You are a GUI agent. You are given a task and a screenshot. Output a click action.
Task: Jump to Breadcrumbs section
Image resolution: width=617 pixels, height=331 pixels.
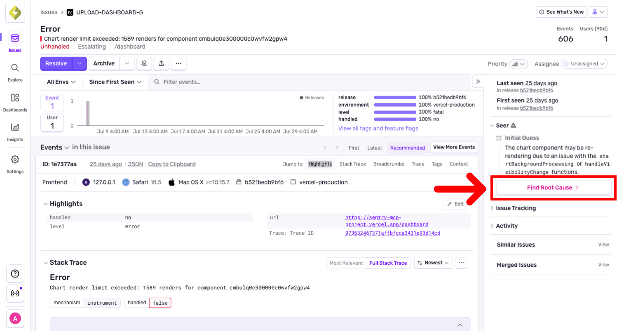coord(389,164)
